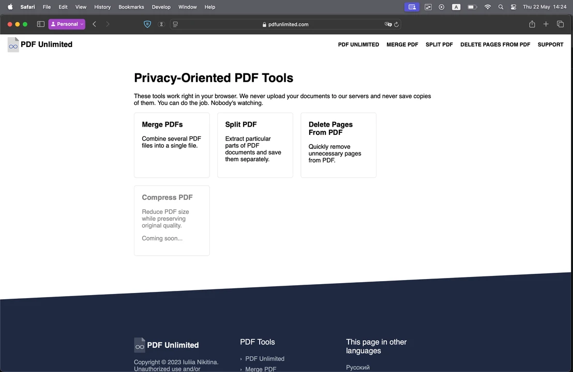This screenshot has height=372, width=573.
Task: Open the Window menu
Action: pos(188,7)
